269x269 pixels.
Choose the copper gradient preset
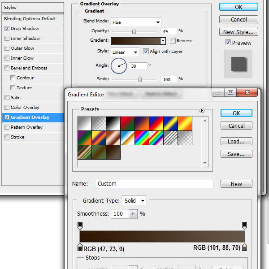coord(113,138)
